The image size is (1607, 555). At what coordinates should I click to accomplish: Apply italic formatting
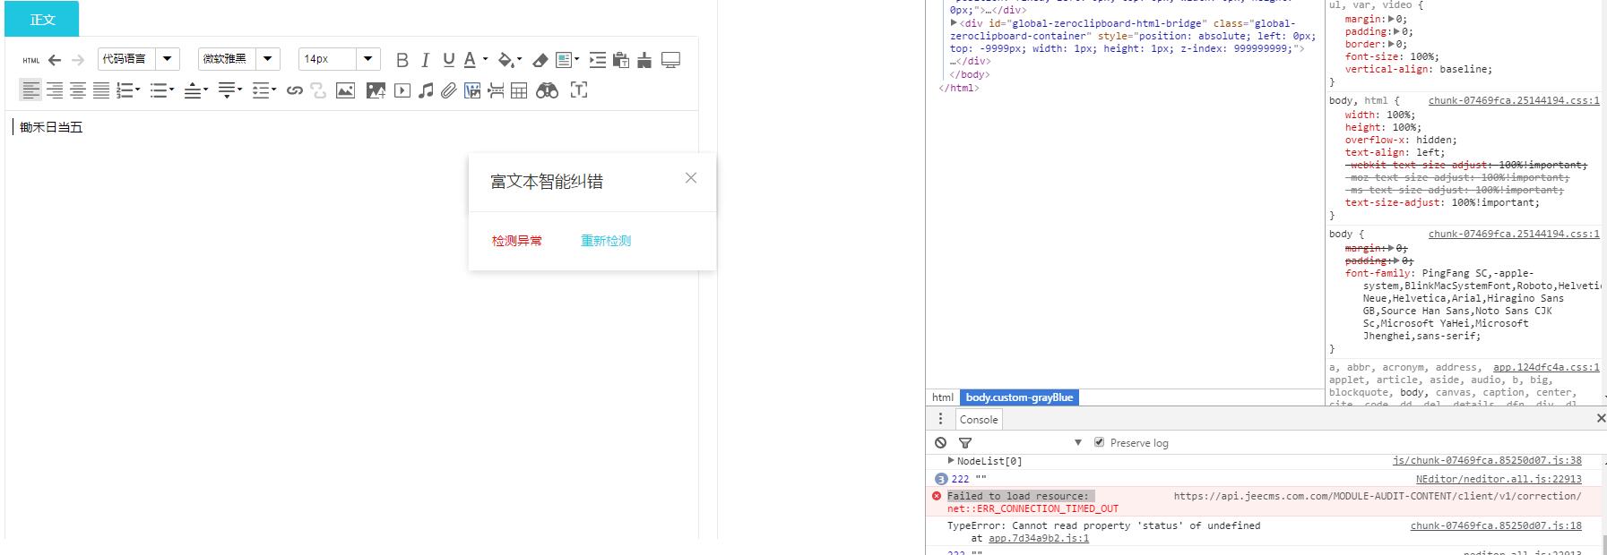tap(426, 60)
